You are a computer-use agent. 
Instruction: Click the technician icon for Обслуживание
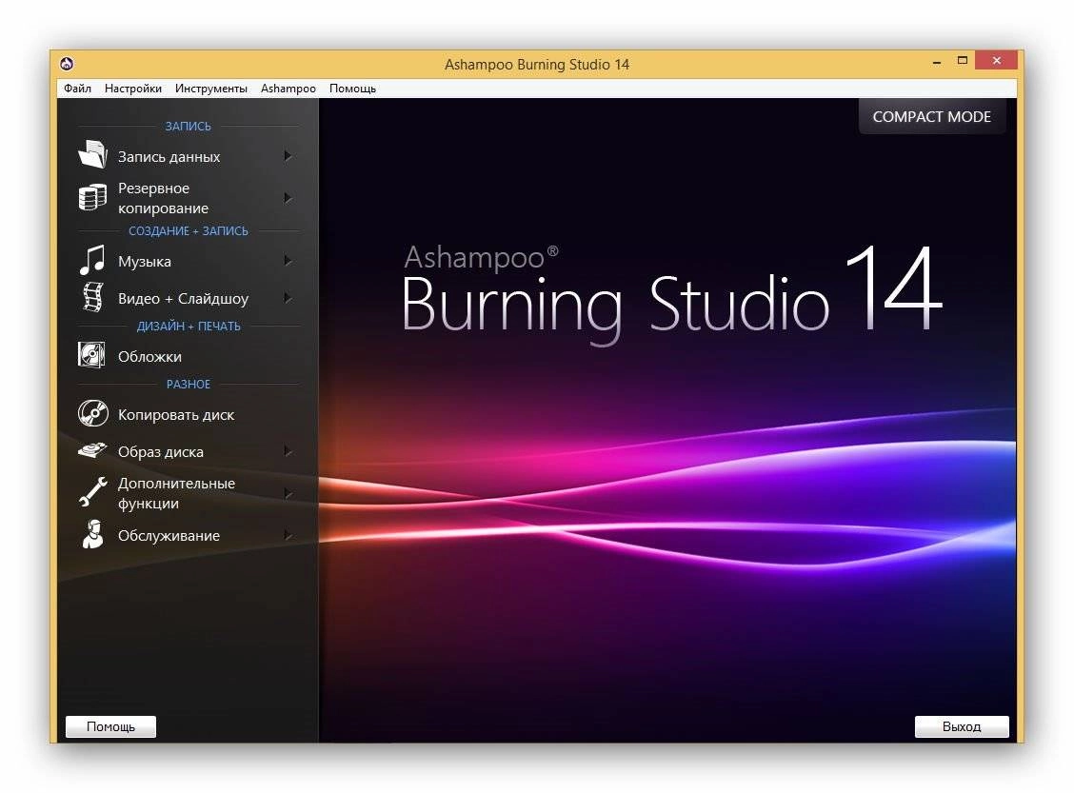pyautogui.click(x=92, y=533)
